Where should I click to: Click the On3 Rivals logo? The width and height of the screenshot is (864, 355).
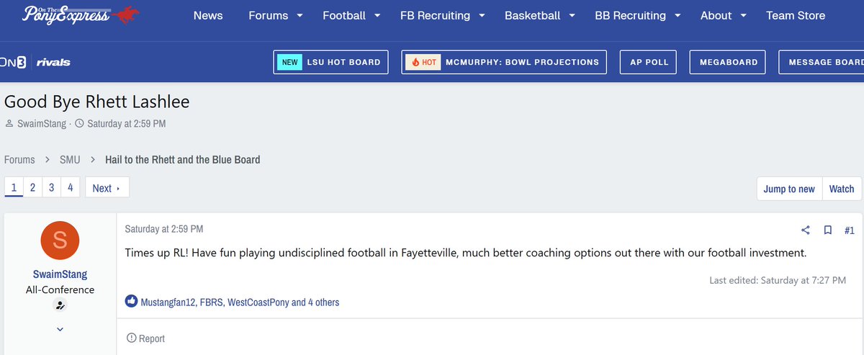pyautogui.click(x=36, y=63)
